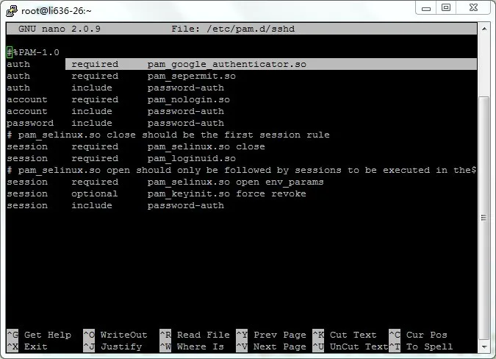
Task: Click the ^O WriteOut shortcut
Action: (115, 335)
